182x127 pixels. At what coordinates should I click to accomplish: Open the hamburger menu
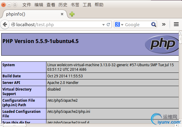click(x=176, y=24)
